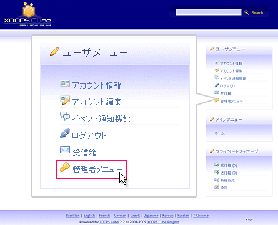Select ログアウト link in right sidebar

[227, 86]
